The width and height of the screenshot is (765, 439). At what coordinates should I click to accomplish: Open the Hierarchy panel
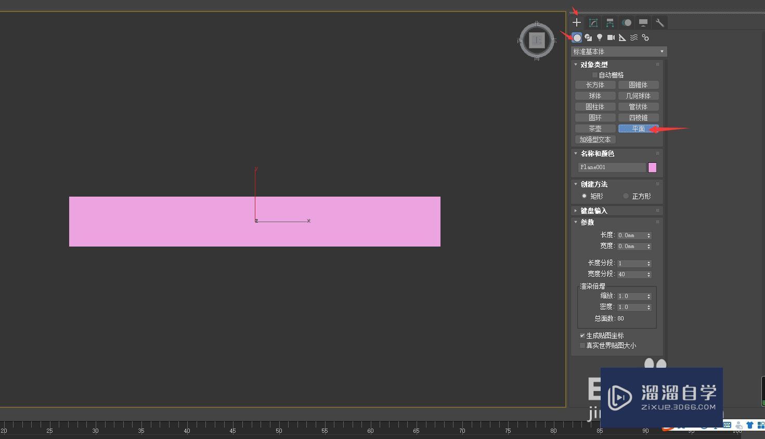[x=610, y=22]
